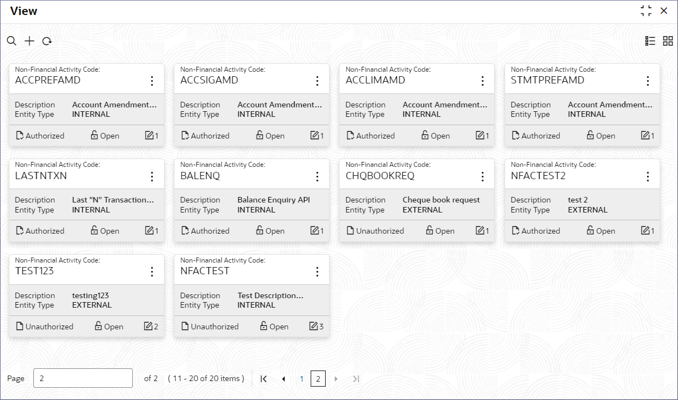678x400 pixels.
Task: Click modification count icon on BALENQ card
Action: 315,230
